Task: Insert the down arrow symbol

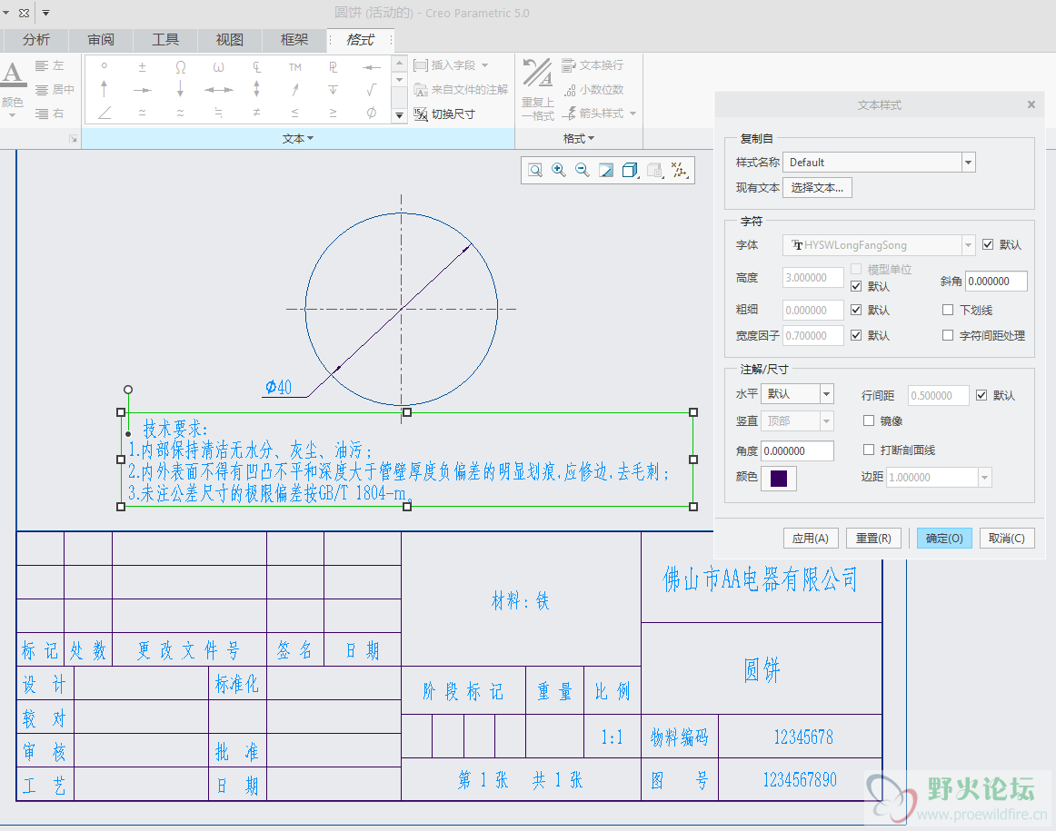Action: point(181,89)
